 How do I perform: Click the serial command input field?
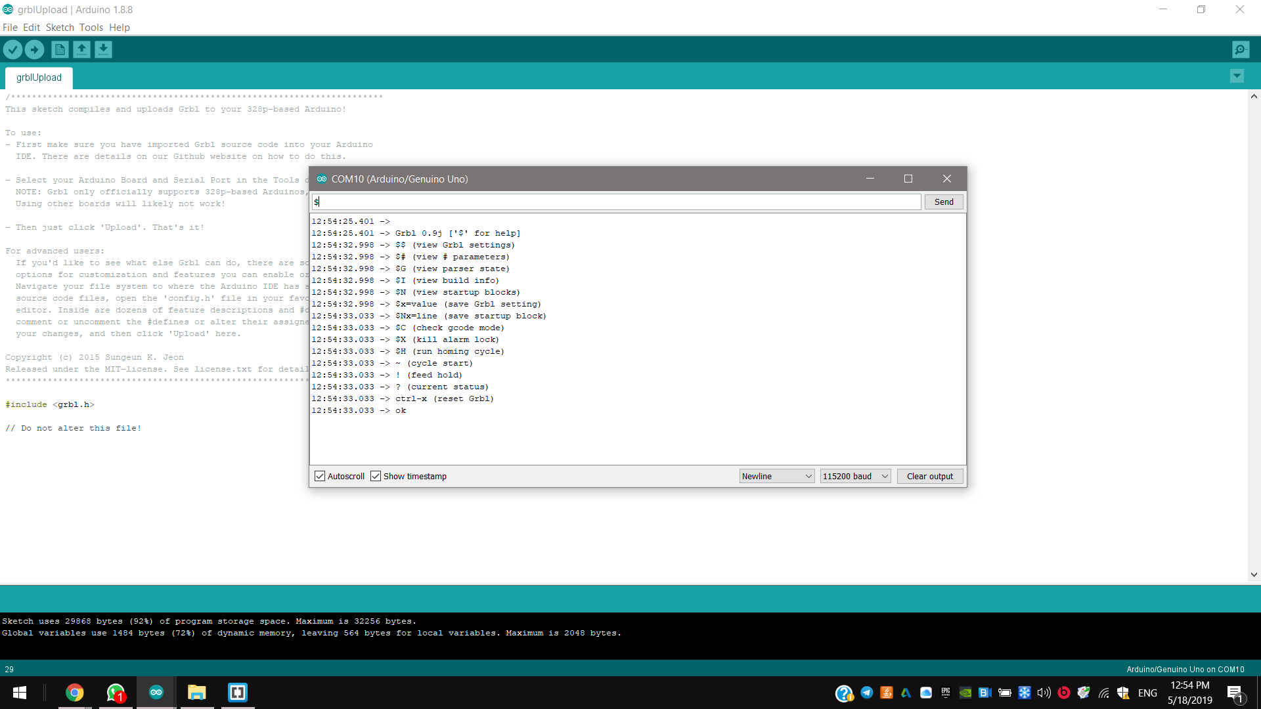616,202
